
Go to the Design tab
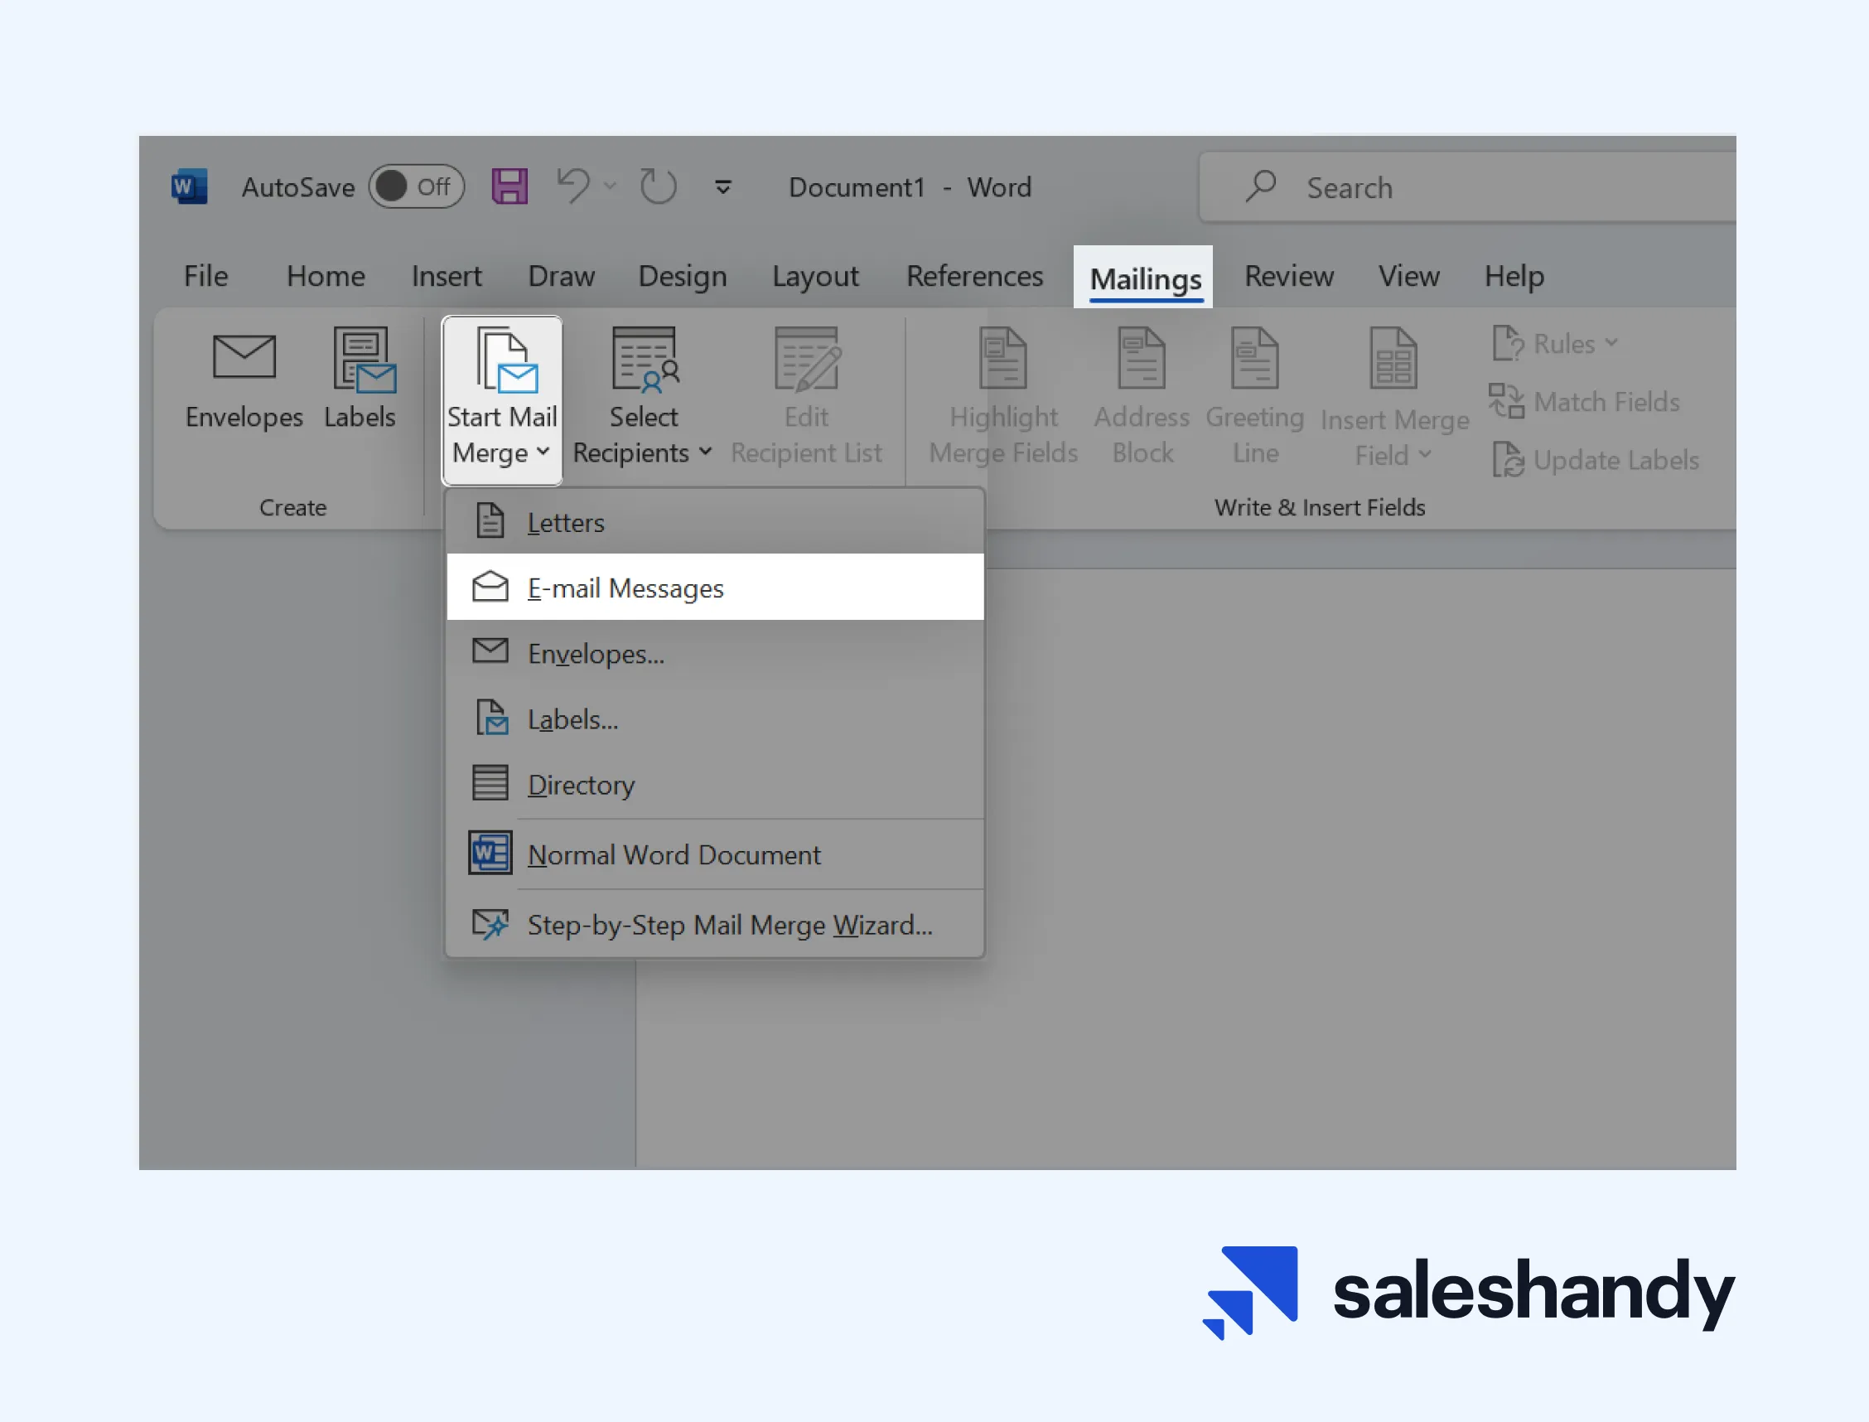click(x=682, y=276)
